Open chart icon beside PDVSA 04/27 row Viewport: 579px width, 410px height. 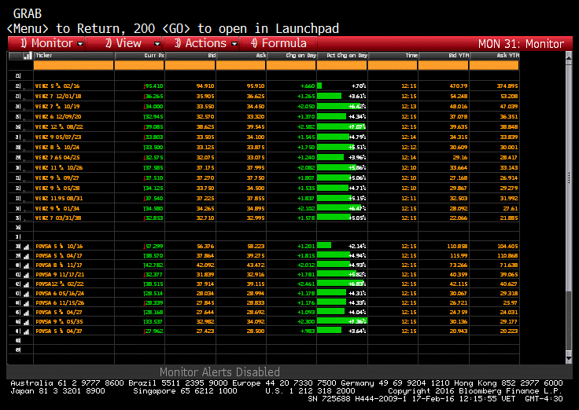tap(26, 313)
